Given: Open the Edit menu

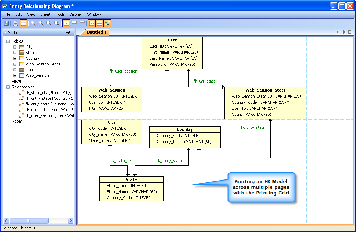Looking at the screenshot, I should (19, 14).
